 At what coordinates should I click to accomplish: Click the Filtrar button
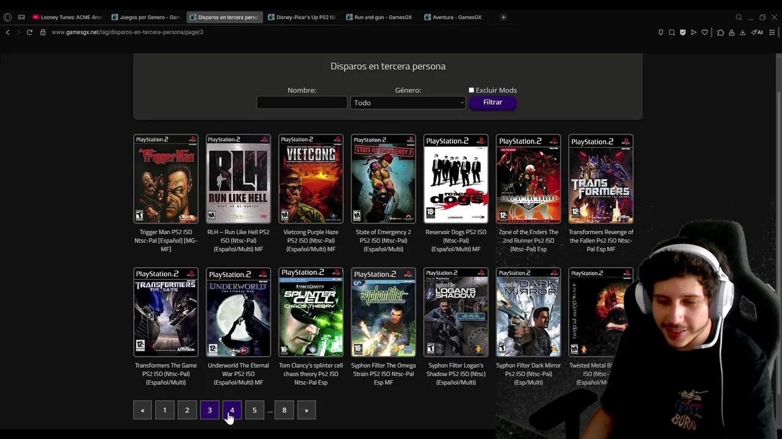coord(492,102)
